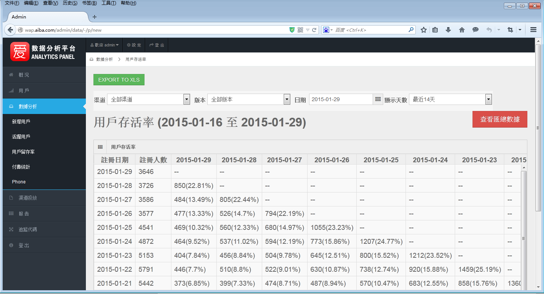Click the crop screenshot tool icon

click(x=510, y=30)
